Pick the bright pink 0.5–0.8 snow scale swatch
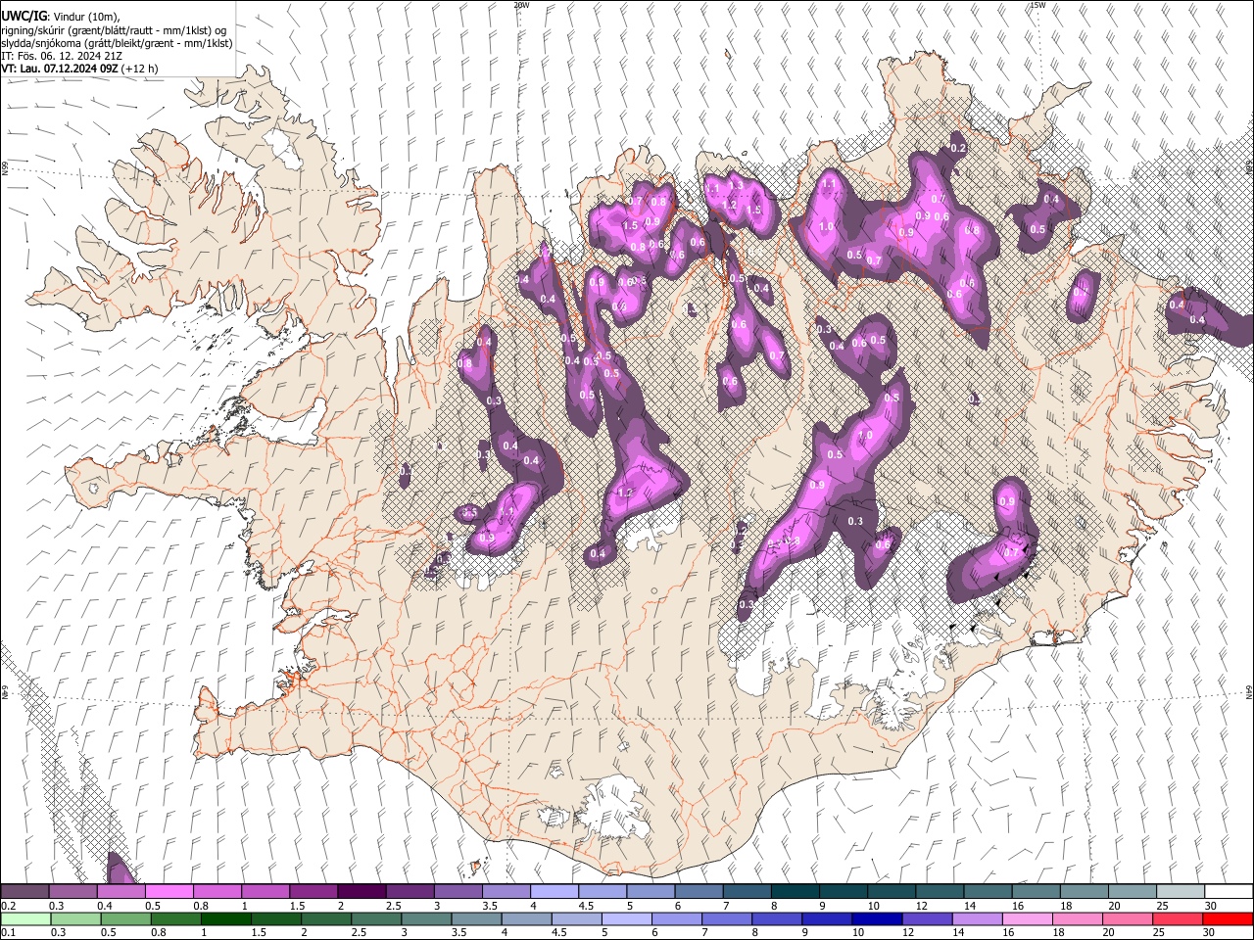Viewport: 1254px width, 940px height. (169, 892)
